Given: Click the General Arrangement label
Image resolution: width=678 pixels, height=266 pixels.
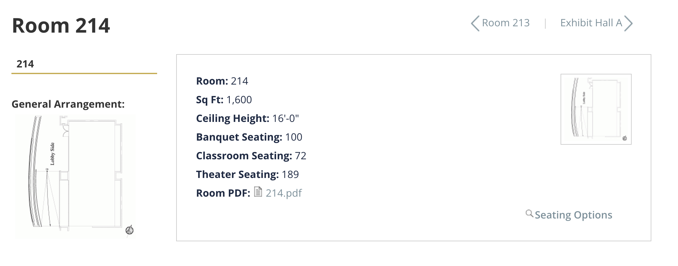Looking at the screenshot, I should tap(68, 104).
